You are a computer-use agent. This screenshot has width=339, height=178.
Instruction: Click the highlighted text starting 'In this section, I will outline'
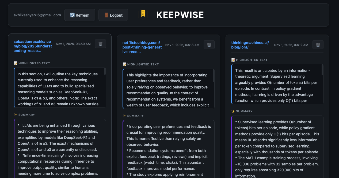tap(60, 88)
